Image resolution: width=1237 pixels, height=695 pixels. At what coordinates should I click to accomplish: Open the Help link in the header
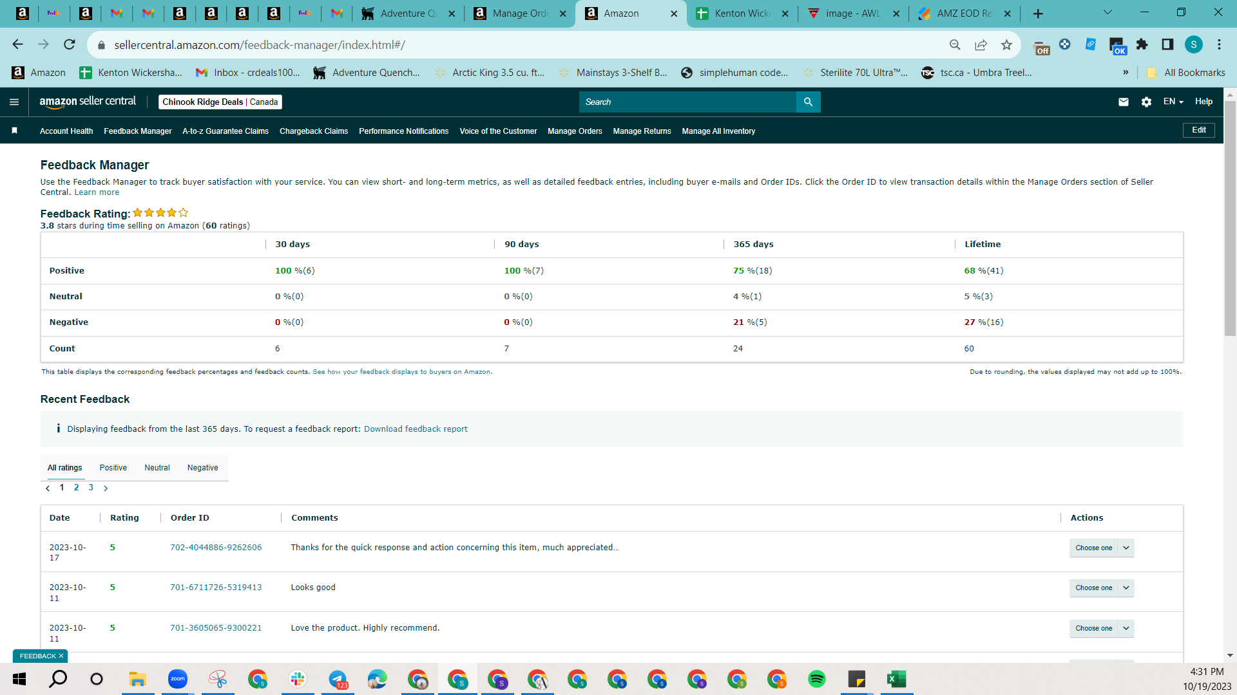coord(1203,102)
